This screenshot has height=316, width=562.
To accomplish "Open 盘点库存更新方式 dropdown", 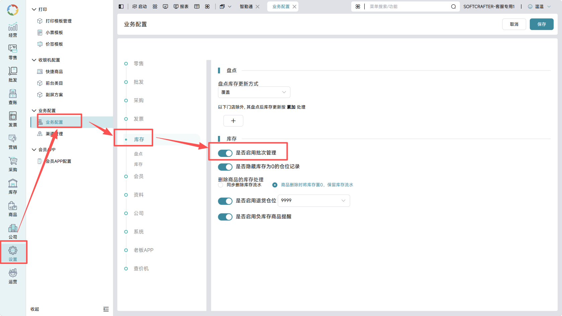I will point(254,92).
